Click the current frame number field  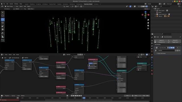pyautogui.click(x=127, y=96)
